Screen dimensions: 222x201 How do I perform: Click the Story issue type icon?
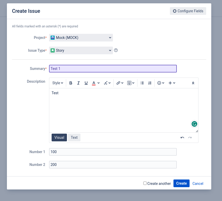coord(53,50)
